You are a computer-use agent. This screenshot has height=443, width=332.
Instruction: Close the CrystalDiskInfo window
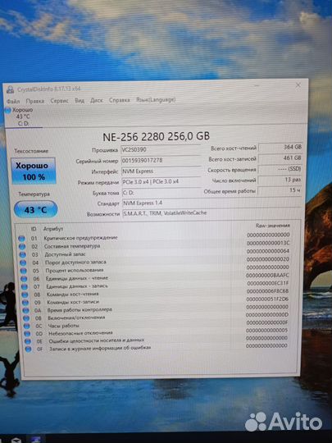(x=298, y=85)
